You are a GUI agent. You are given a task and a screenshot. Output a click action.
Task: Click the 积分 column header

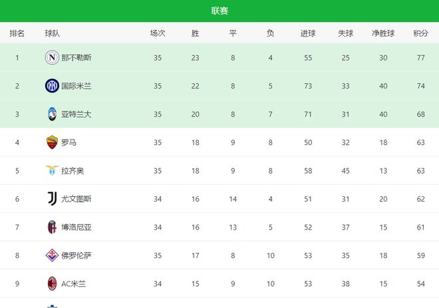click(x=420, y=33)
